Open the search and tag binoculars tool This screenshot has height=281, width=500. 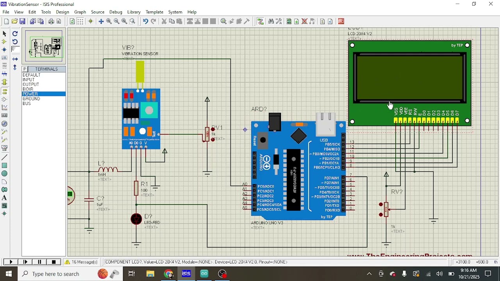pyautogui.click(x=271, y=21)
